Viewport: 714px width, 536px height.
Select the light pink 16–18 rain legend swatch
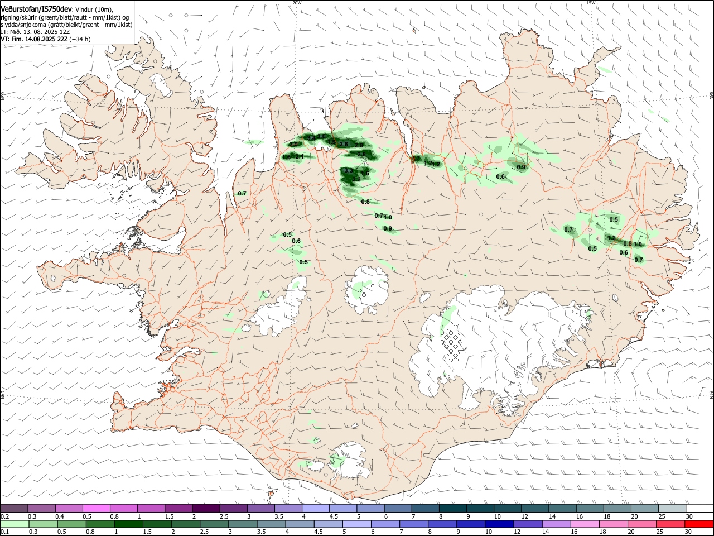585,524
